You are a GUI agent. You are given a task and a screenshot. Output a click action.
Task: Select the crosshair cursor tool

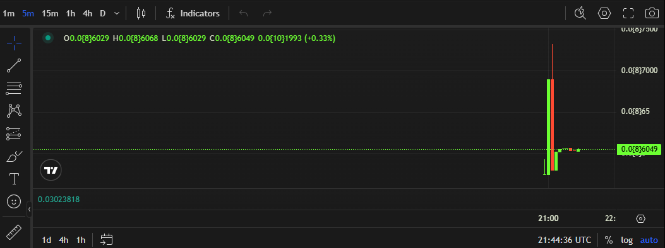14,43
